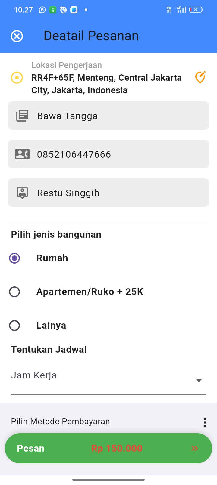
Task: Tap the person icon beside Restu Singgih
Action: click(22, 193)
